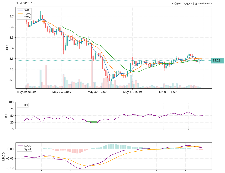This screenshot has width=225, height=173.
Task: Click the MACD legend entry
Action: [x=24, y=146]
